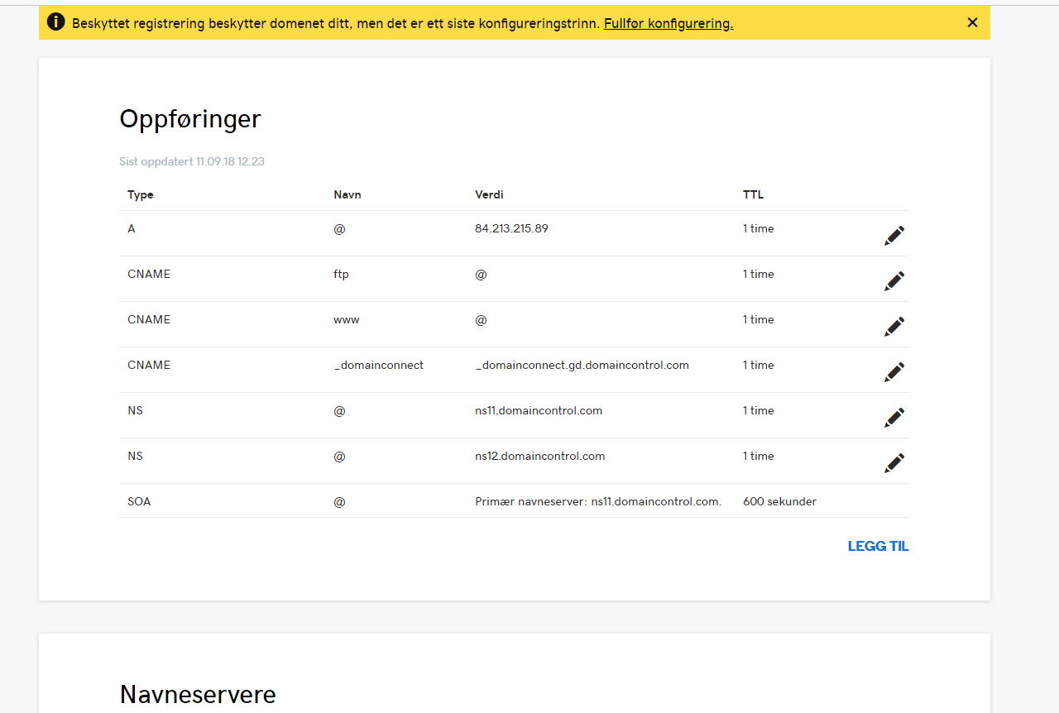Click the Navneservere section heading
This screenshot has width=1059, height=713.
click(x=198, y=694)
